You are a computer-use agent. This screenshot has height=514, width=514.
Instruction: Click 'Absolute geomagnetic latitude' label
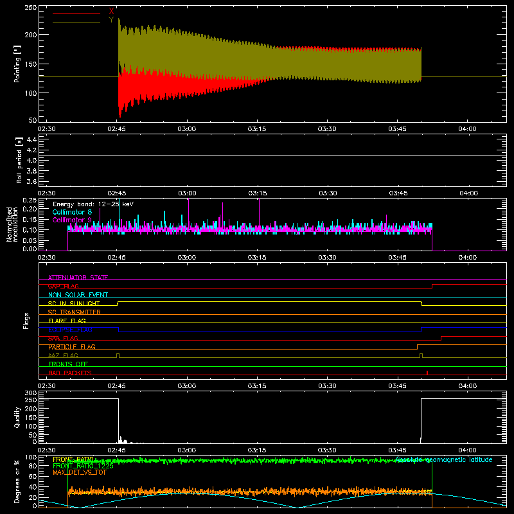click(x=444, y=459)
